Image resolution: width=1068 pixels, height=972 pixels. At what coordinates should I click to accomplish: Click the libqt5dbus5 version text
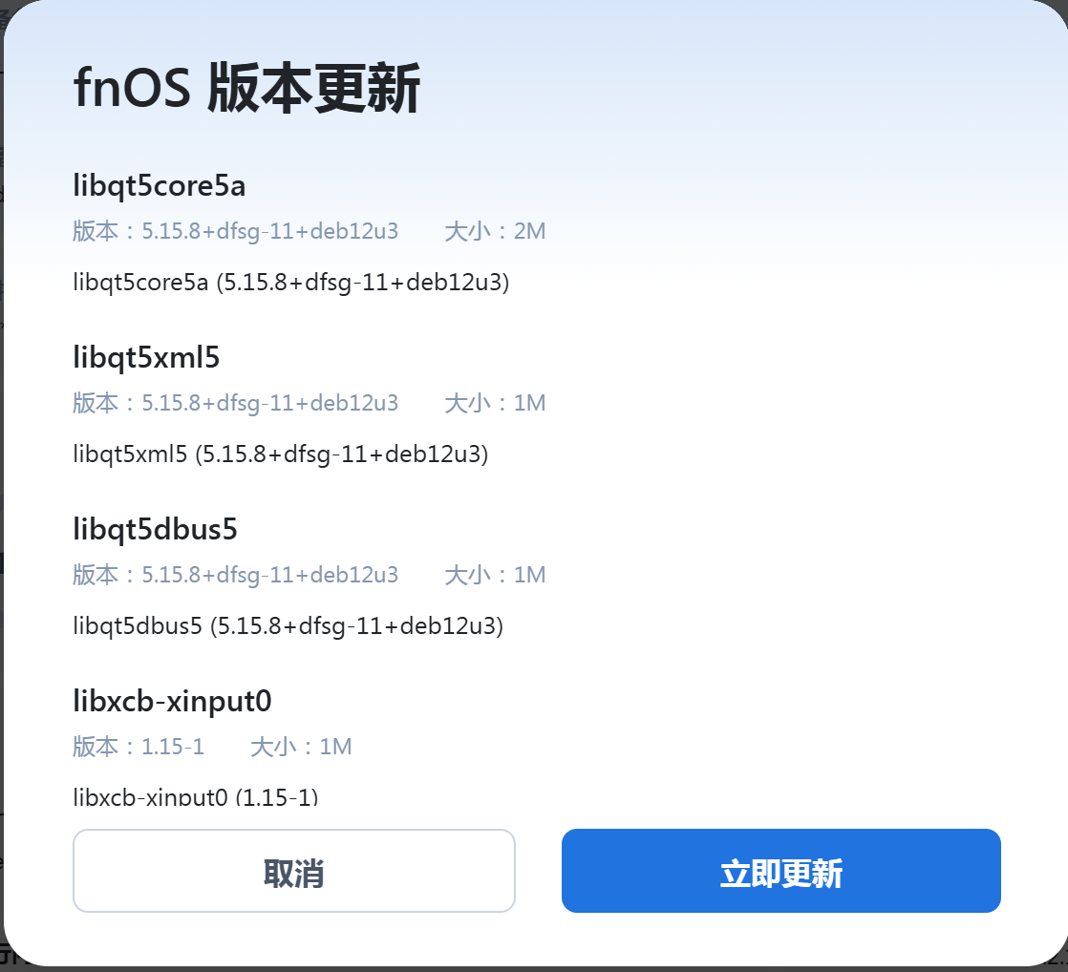[269, 575]
